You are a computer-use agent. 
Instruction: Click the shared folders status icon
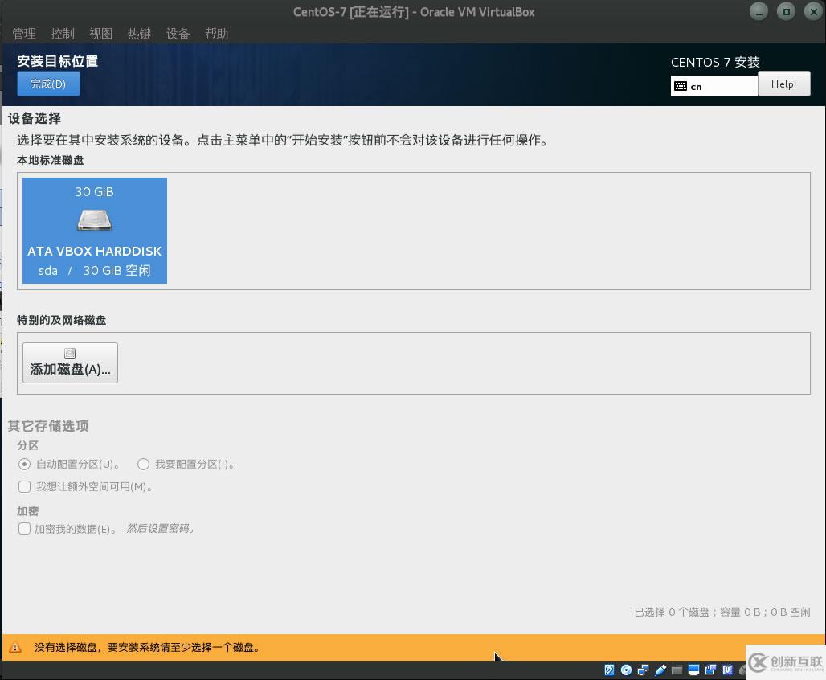click(x=677, y=670)
